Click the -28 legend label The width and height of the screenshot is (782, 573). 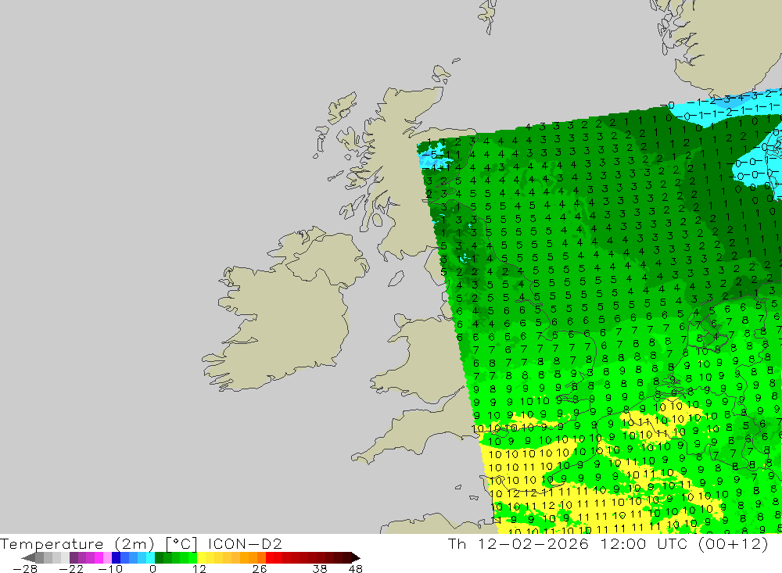pos(25,569)
